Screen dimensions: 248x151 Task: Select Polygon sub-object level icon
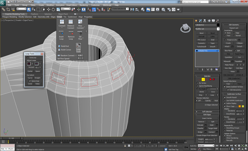pos(210,79)
